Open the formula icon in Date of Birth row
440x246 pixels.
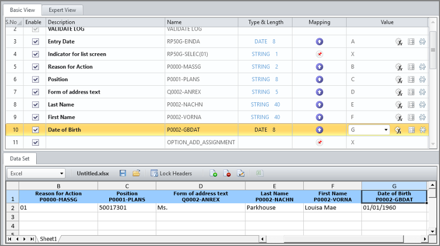pyautogui.click(x=398, y=130)
